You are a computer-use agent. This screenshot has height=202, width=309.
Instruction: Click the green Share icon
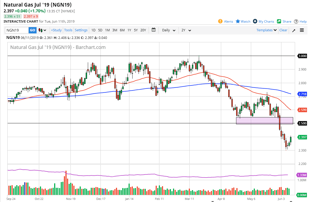click(279, 21)
